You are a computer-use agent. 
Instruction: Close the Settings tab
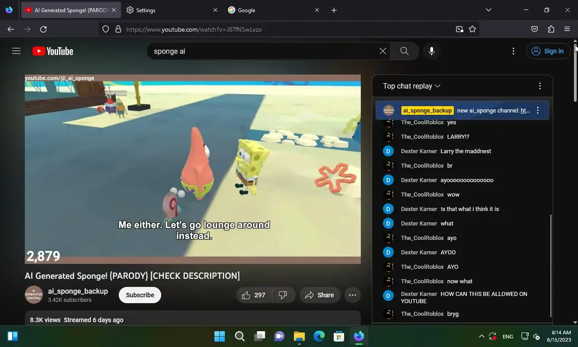pos(215,10)
